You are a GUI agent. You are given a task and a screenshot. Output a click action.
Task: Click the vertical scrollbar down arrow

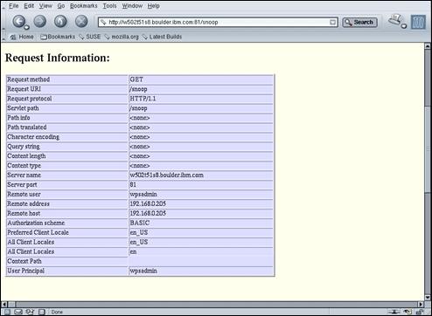point(428,297)
